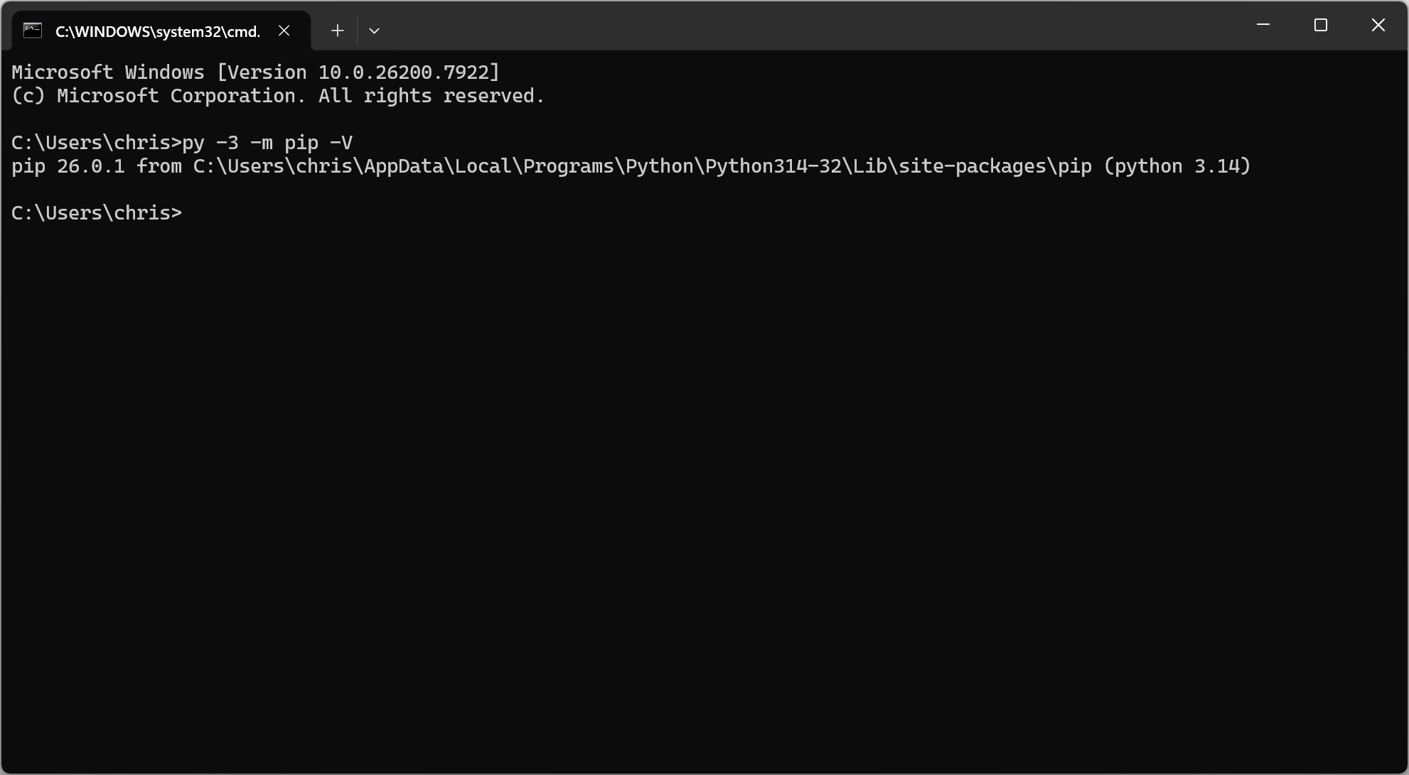Click the empty title bar area
This screenshot has width=1409, height=775.
(810, 25)
